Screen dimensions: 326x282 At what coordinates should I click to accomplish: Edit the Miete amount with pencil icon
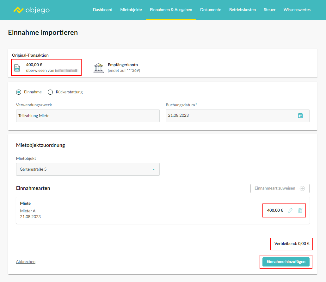[290, 210]
